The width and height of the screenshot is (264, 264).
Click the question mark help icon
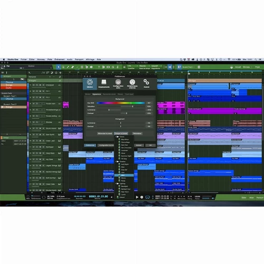(x=99, y=67)
